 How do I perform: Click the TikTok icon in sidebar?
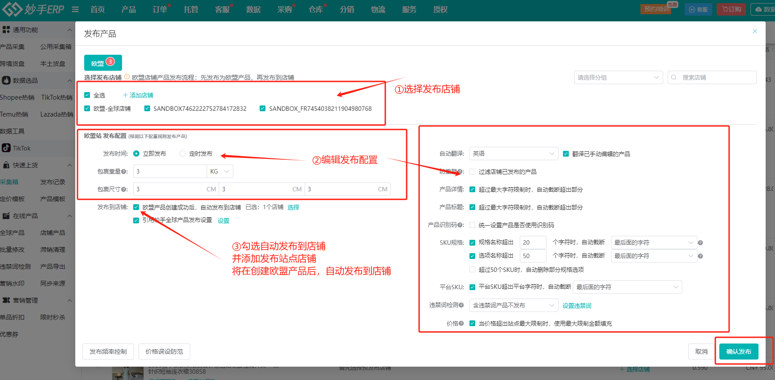[6, 148]
